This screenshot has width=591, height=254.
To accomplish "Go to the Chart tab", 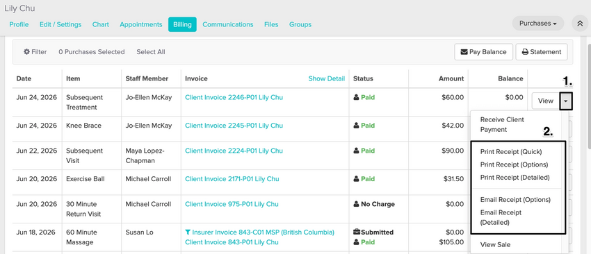I will tap(101, 24).
